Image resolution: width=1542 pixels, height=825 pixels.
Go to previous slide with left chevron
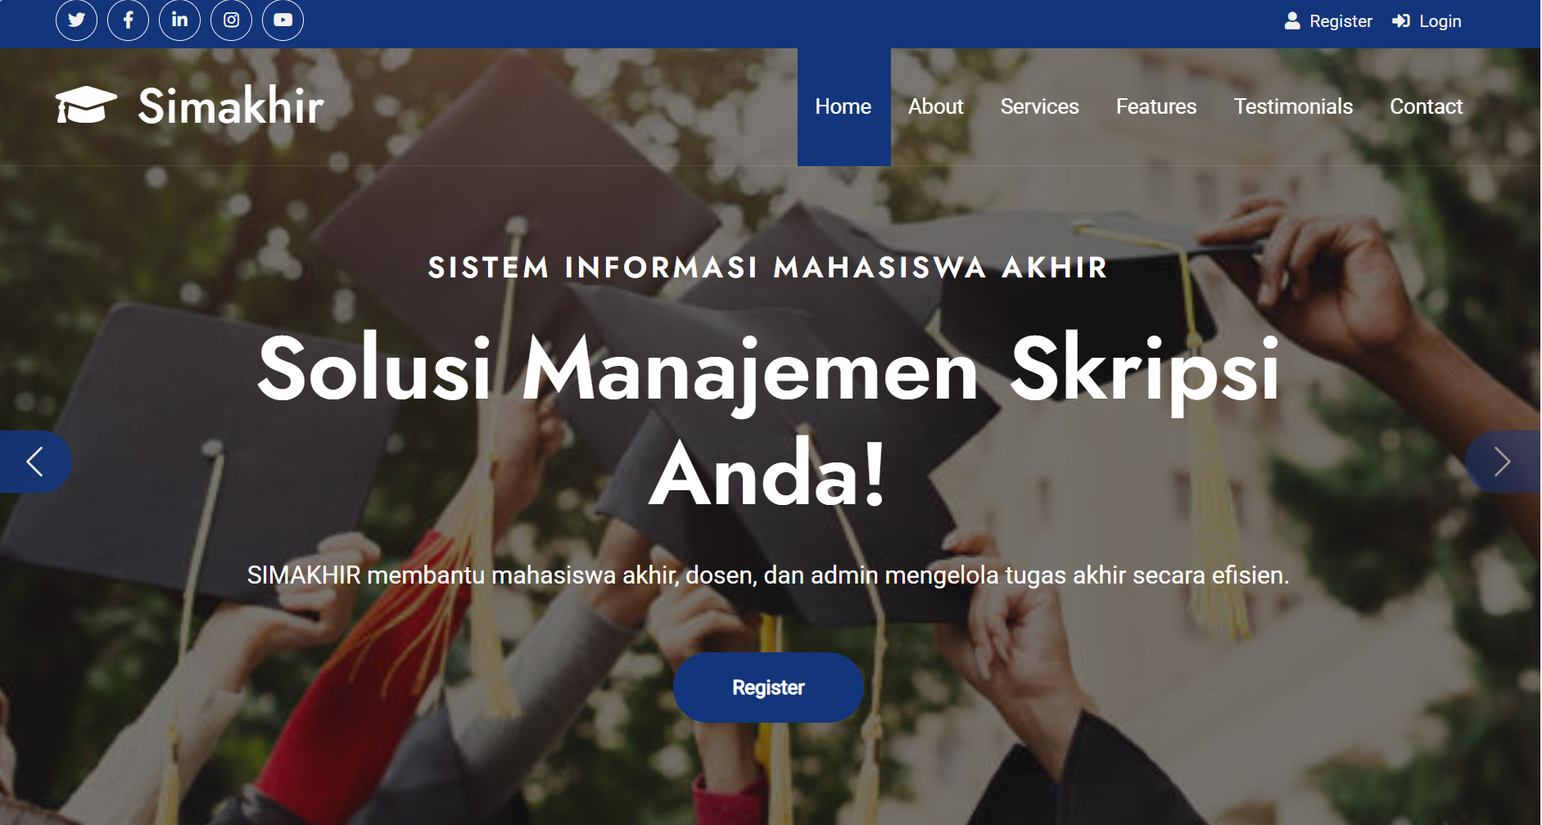[35, 462]
